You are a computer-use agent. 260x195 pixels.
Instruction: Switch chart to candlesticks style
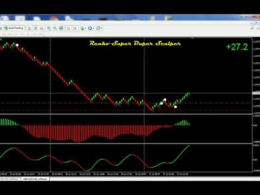tap(36, 28)
